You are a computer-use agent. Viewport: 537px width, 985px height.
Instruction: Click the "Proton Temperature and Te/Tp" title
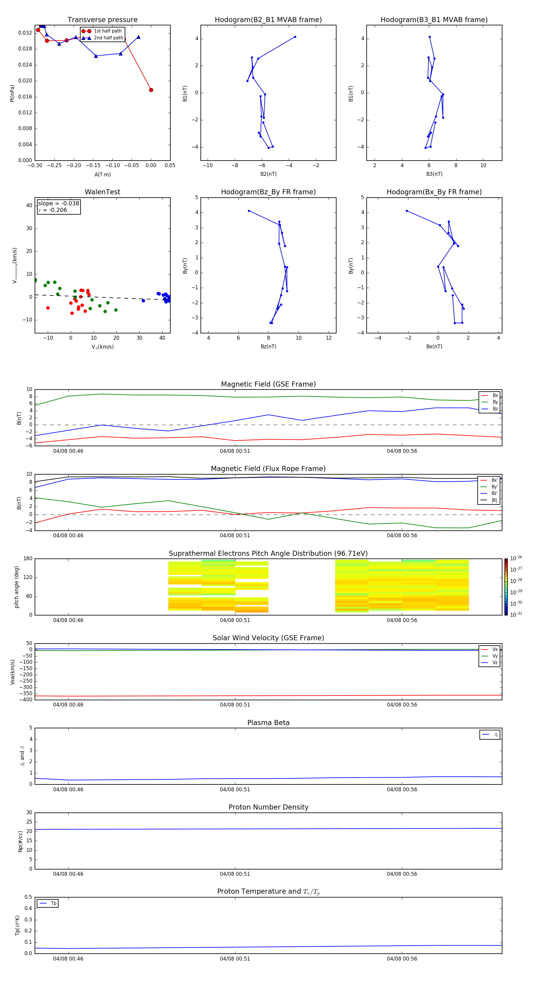pyautogui.click(x=268, y=892)
